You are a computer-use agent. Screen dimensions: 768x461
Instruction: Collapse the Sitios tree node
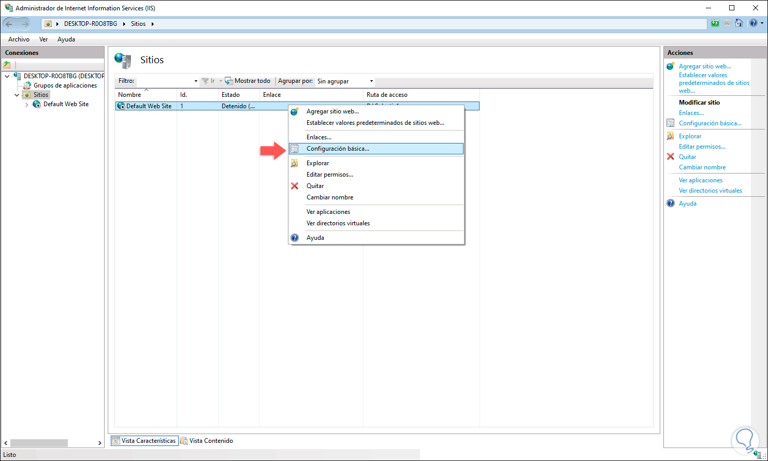coord(17,95)
